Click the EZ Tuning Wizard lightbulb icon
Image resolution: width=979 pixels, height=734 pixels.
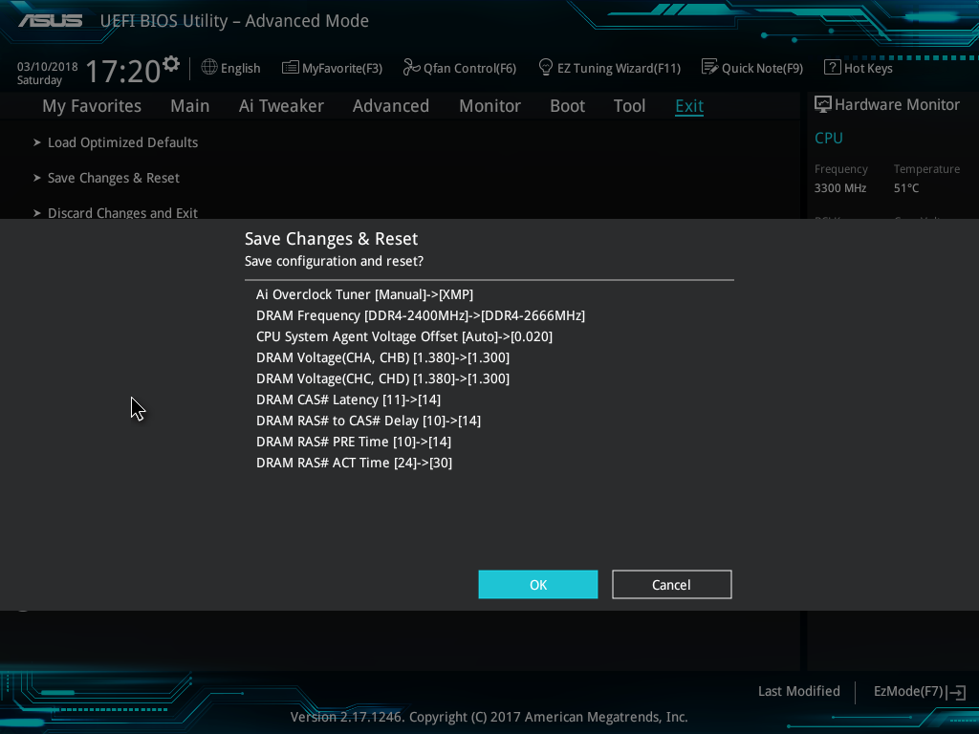click(x=546, y=68)
